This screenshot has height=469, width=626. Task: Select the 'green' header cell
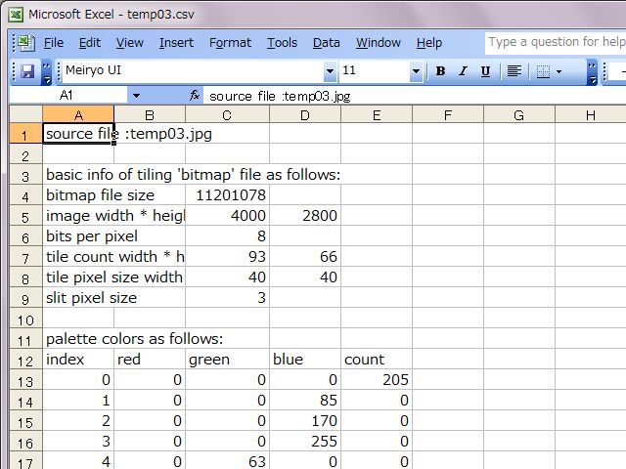[x=227, y=360]
